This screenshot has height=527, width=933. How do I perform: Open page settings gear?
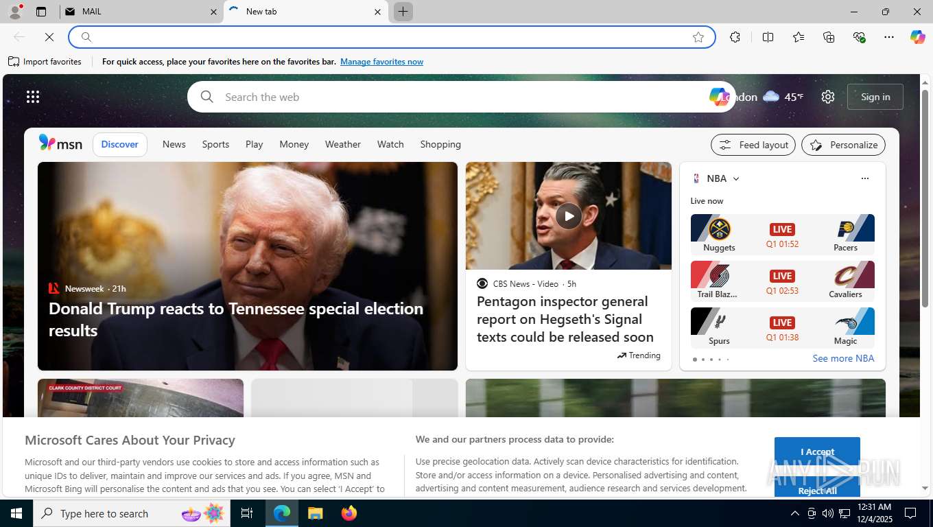[x=828, y=97]
